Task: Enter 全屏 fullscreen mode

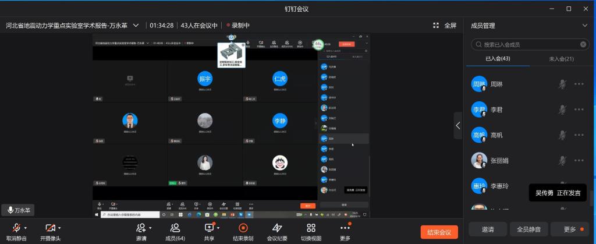Action: click(x=445, y=26)
